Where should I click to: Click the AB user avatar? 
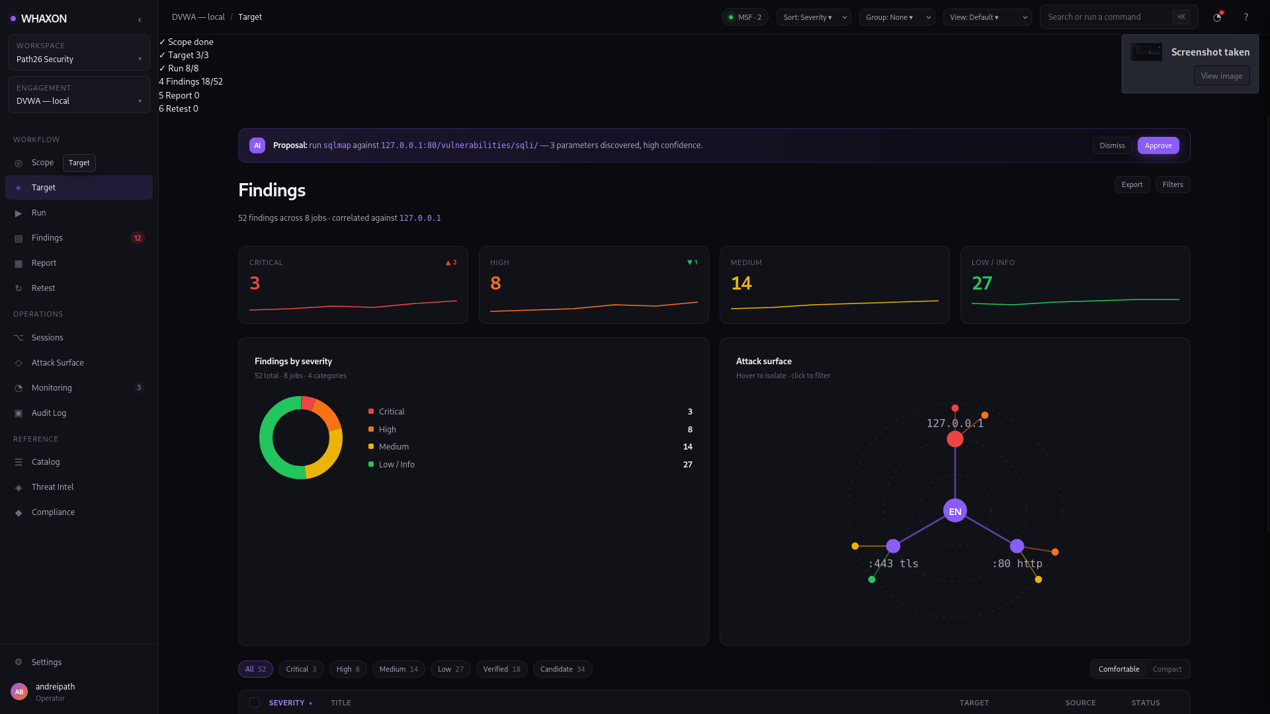pos(19,692)
